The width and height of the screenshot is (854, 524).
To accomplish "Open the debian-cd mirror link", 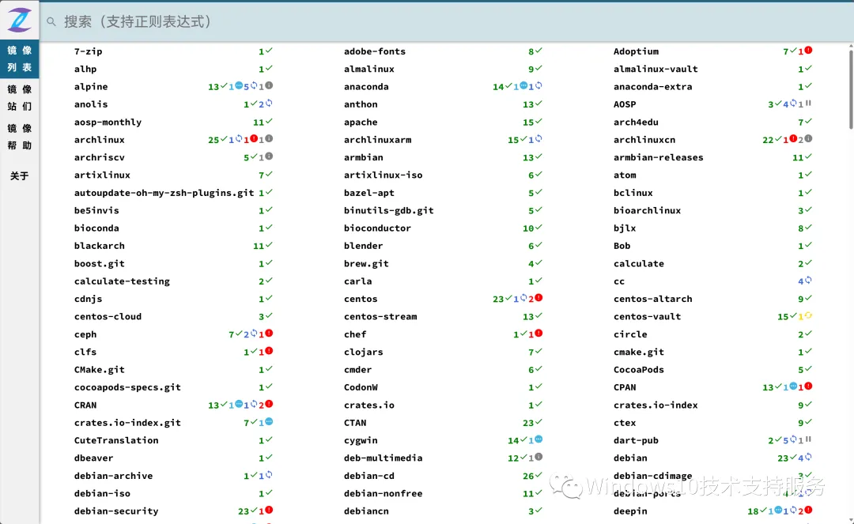I will pos(368,476).
